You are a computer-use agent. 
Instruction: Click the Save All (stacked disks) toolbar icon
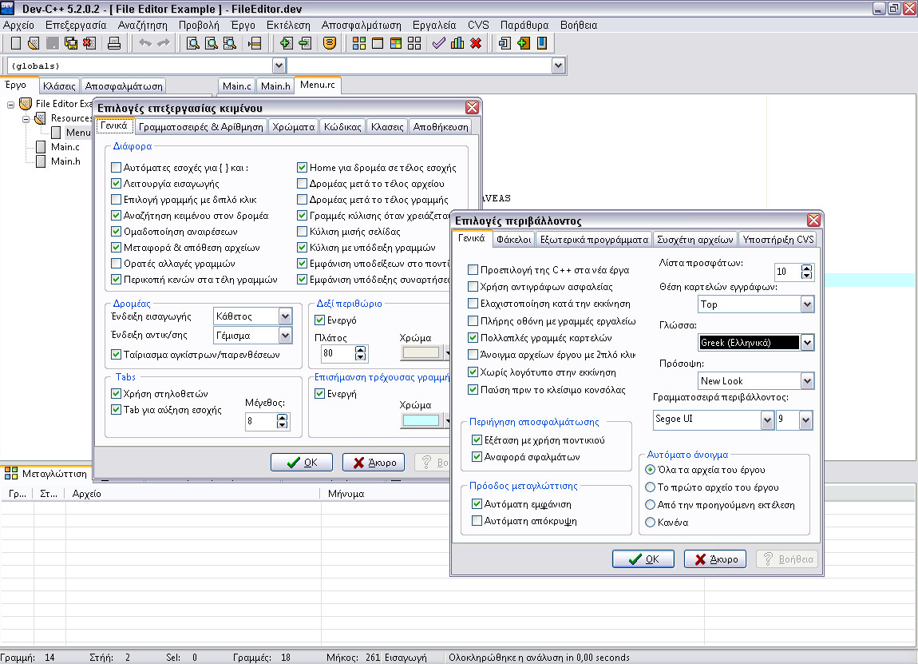click(x=71, y=43)
